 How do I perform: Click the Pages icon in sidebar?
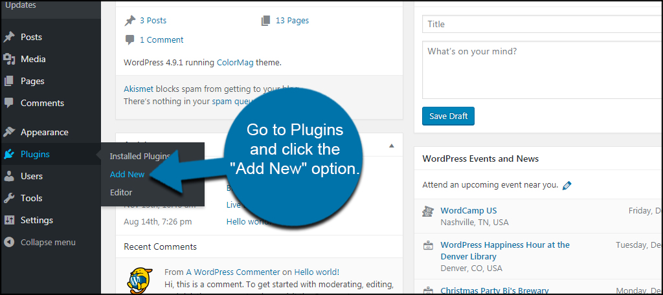click(9, 81)
